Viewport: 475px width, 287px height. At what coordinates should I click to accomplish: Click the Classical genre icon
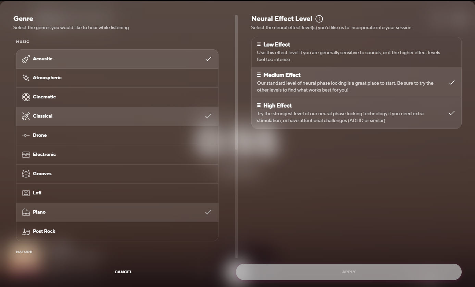pos(26,116)
